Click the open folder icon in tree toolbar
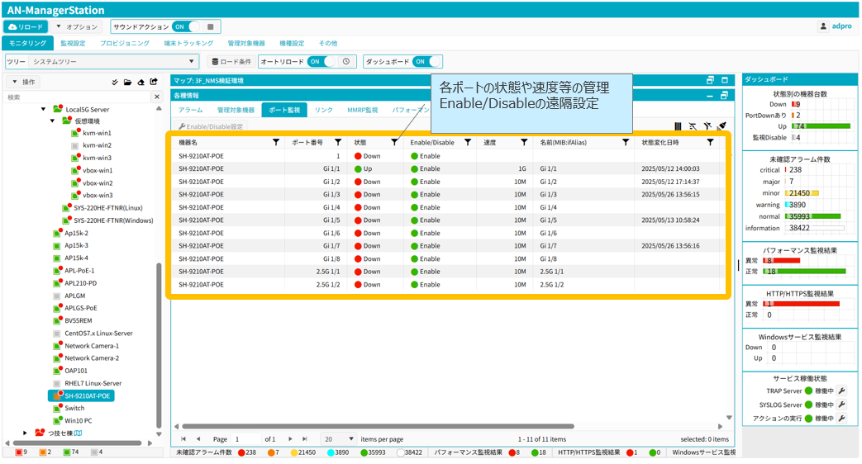This screenshot has width=862, height=464. pyautogui.click(x=127, y=83)
